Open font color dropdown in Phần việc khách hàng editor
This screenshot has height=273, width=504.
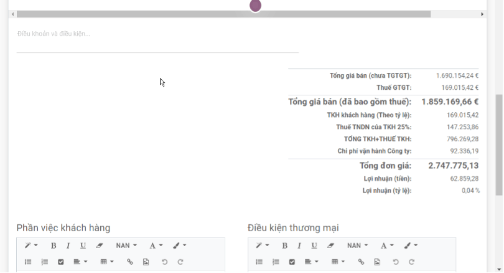click(x=156, y=246)
